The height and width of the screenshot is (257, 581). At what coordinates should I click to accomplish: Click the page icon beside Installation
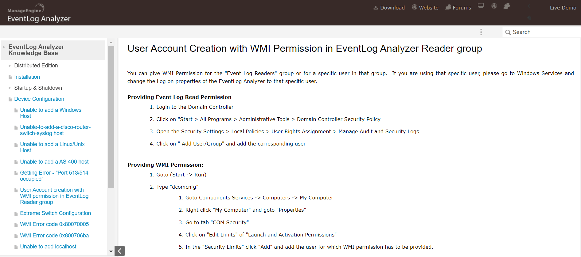(x=10, y=77)
